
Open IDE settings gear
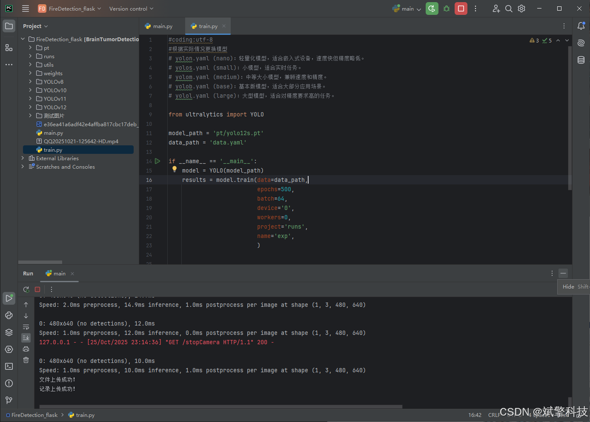click(x=521, y=8)
